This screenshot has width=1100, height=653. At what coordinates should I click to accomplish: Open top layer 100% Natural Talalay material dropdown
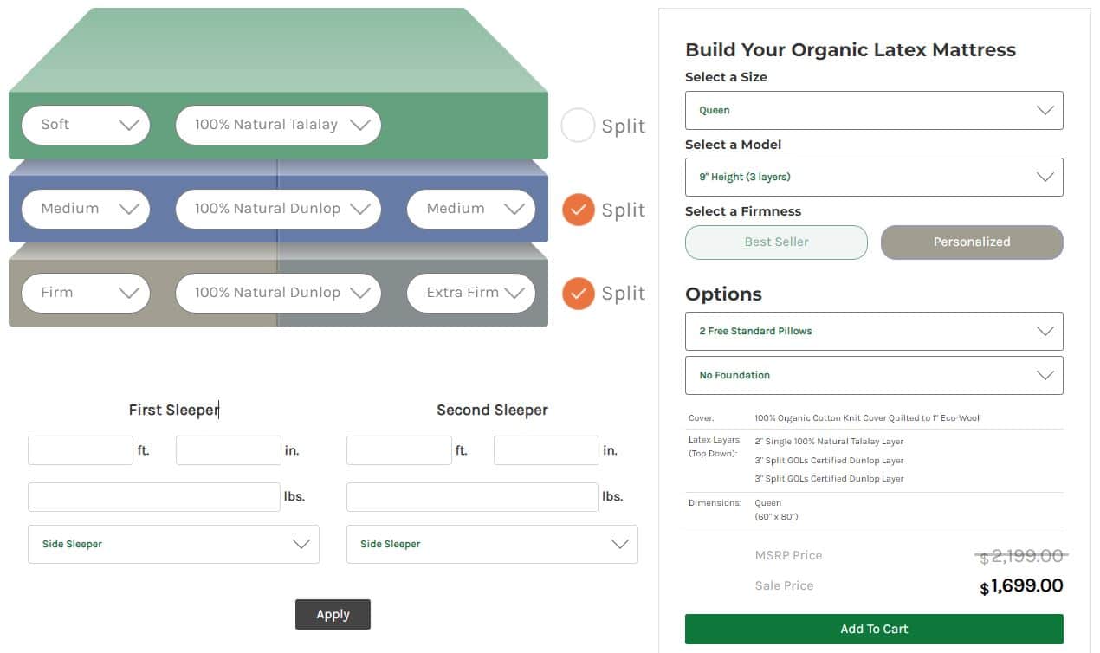click(x=278, y=125)
